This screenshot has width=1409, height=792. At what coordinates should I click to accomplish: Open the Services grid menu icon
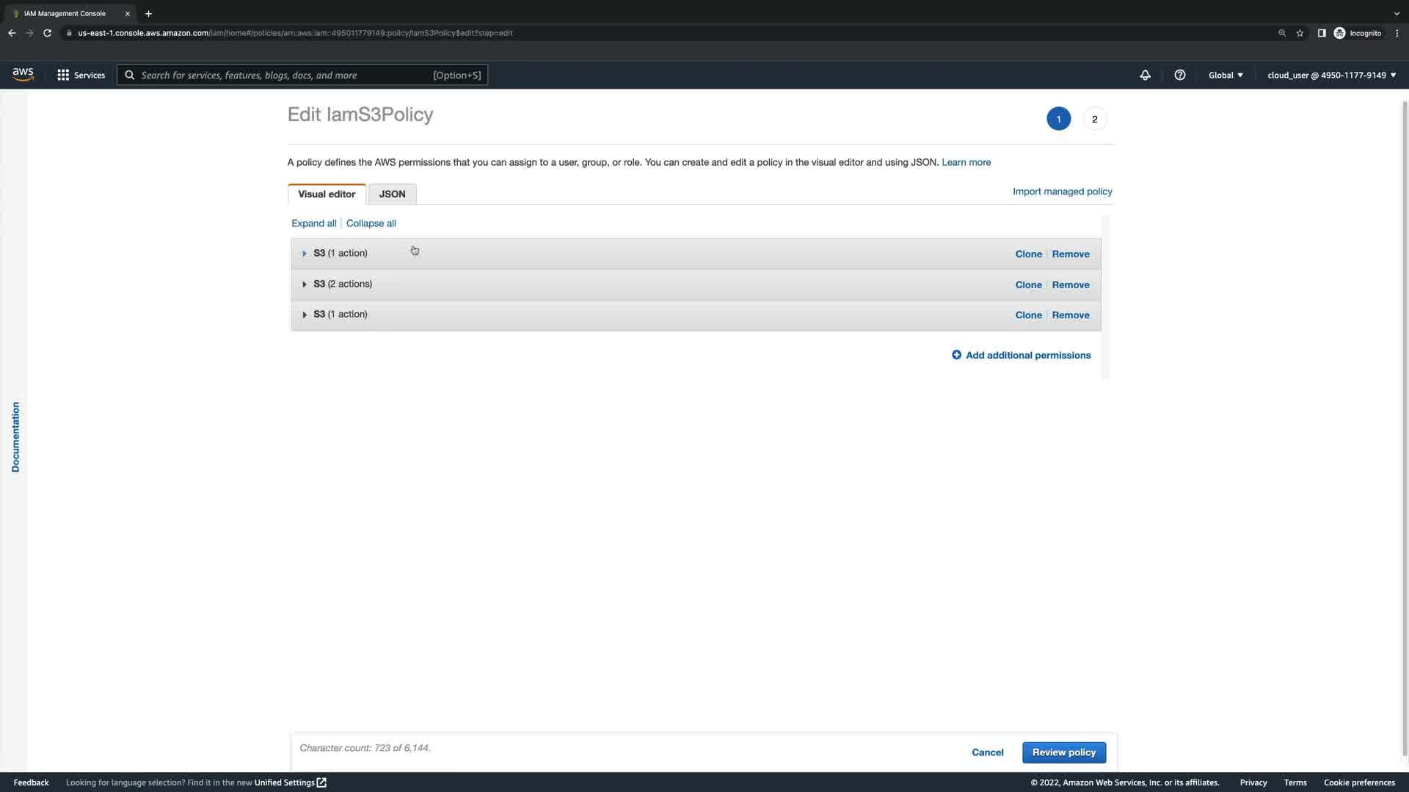click(63, 75)
